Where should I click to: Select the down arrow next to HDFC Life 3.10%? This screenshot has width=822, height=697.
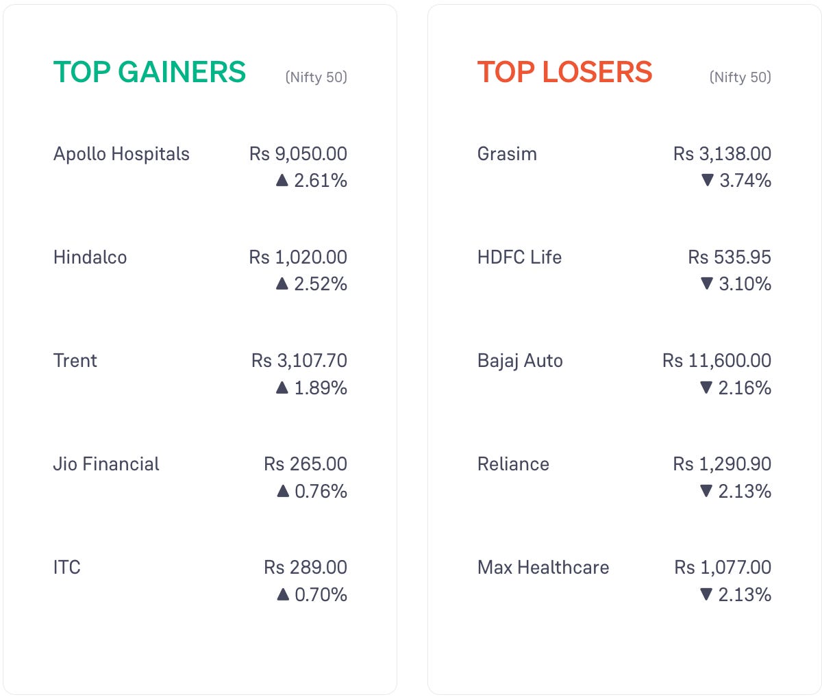coord(707,283)
